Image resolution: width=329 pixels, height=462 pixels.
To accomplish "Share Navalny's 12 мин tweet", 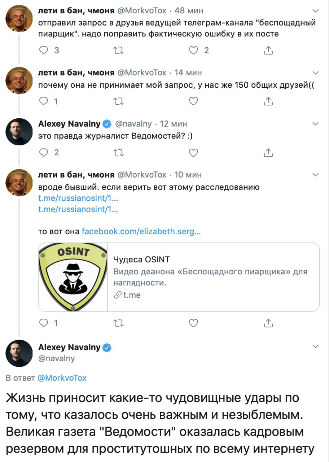I will click(x=268, y=153).
